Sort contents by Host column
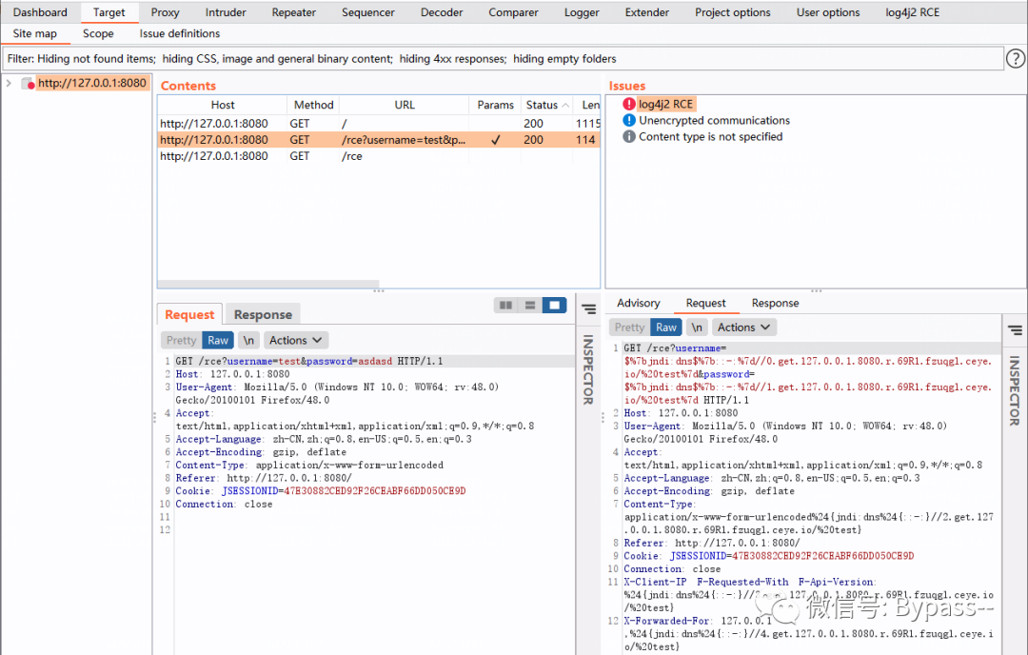 click(x=222, y=105)
